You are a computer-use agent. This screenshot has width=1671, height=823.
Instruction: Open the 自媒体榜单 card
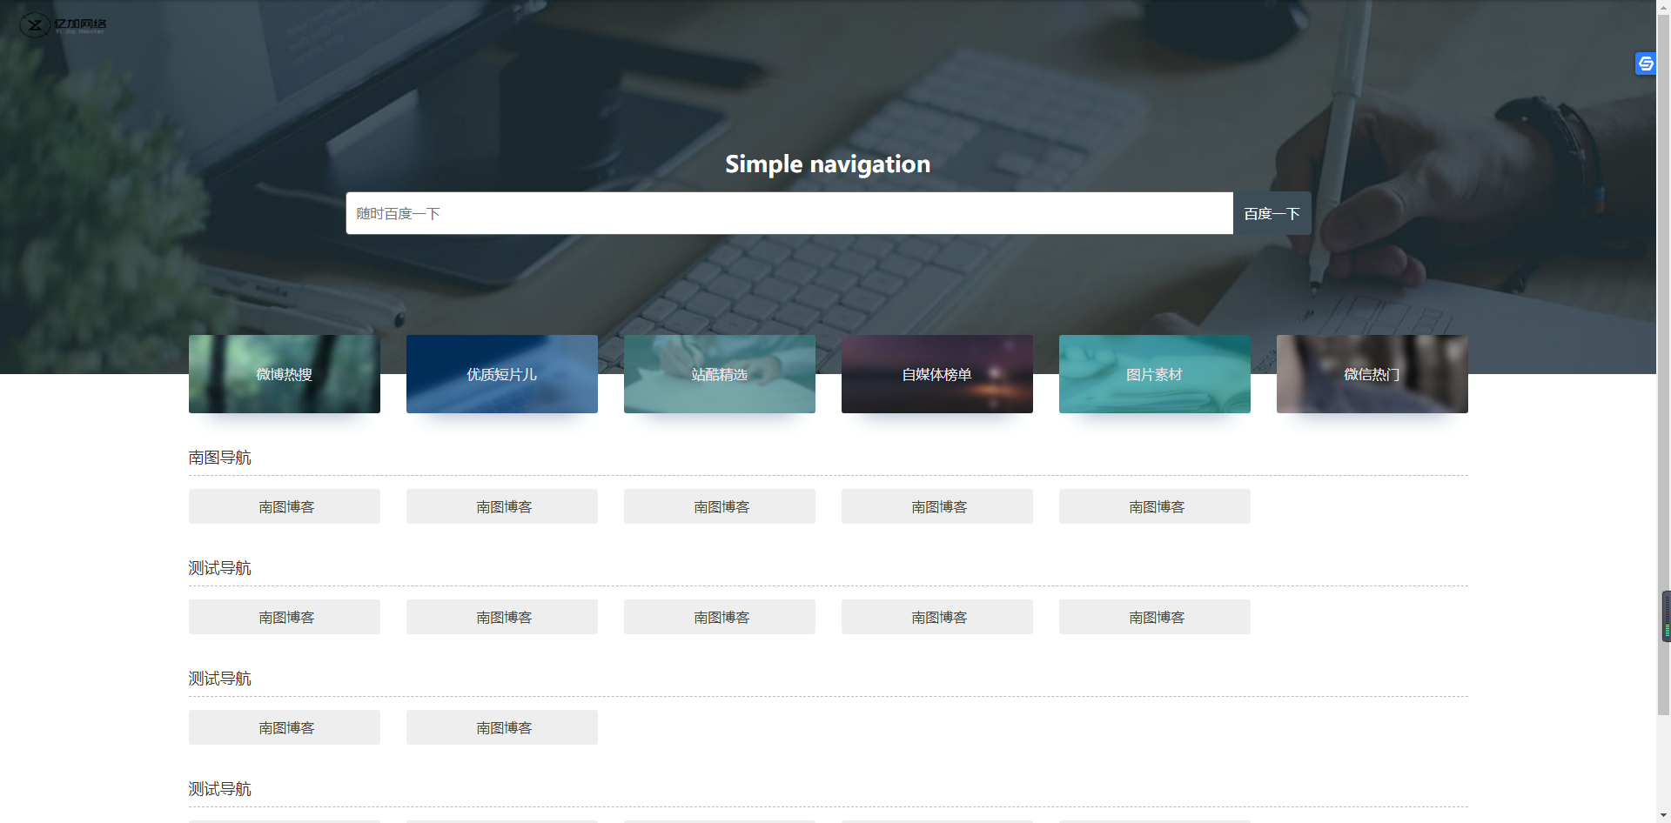937,374
